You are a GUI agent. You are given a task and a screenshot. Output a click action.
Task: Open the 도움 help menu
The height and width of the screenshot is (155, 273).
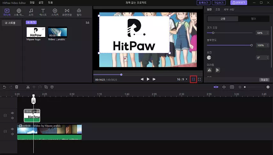50,3
